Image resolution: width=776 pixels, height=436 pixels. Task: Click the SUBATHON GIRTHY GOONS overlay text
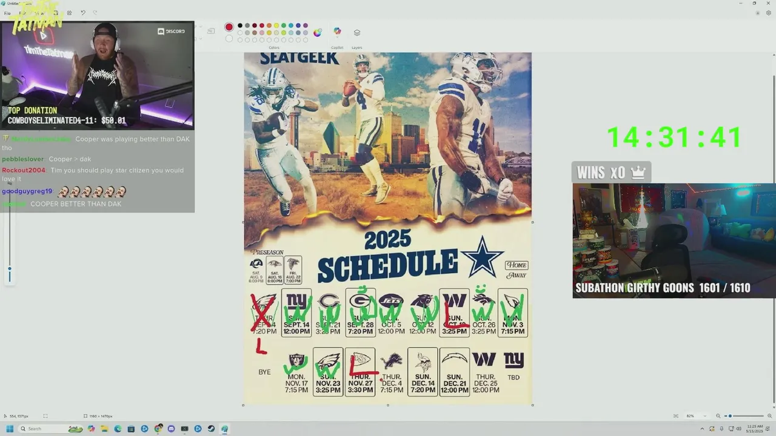(x=663, y=288)
